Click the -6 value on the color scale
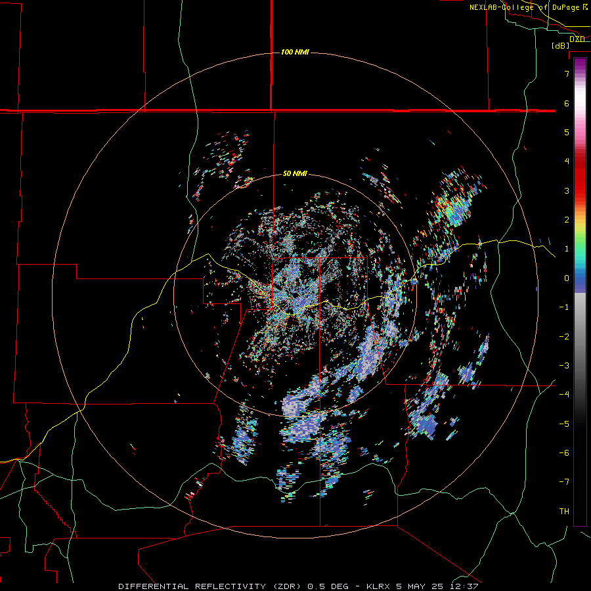The image size is (591, 591). pyautogui.click(x=564, y=453)
